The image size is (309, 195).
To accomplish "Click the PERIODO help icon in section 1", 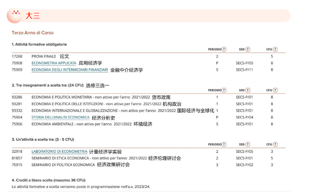I will click(x=224, y=49).
